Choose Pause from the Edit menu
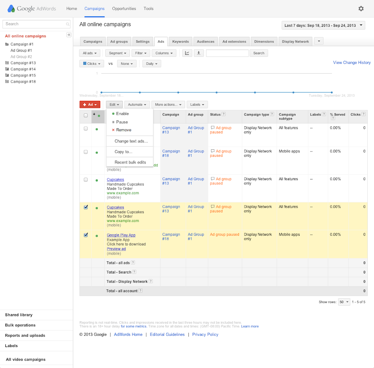 point(122,122)
